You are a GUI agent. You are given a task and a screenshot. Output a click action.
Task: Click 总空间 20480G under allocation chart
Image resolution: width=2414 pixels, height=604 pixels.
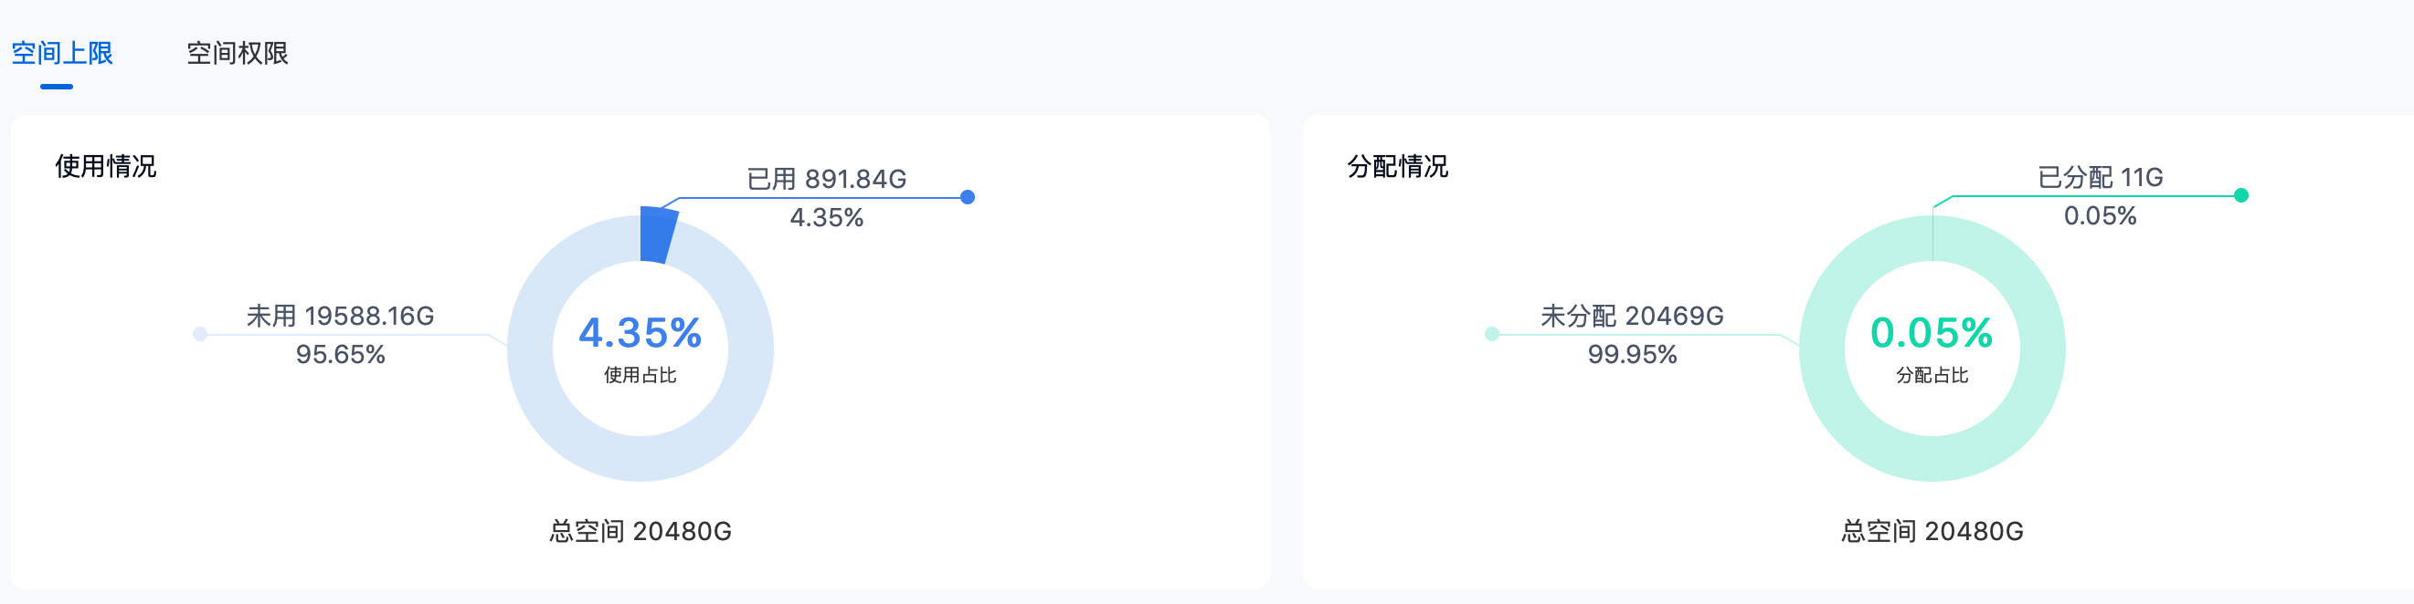[x=1932, y=531]
